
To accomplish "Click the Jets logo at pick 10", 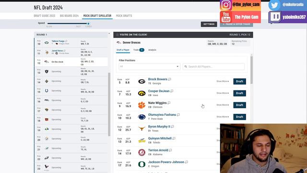I will pos(47,43).
